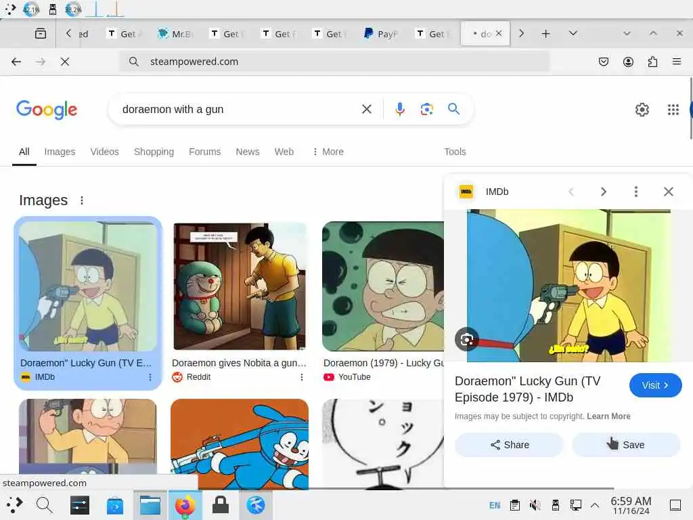Switch to Forums search tab
The image size is (693, 520).
(204, 152)
